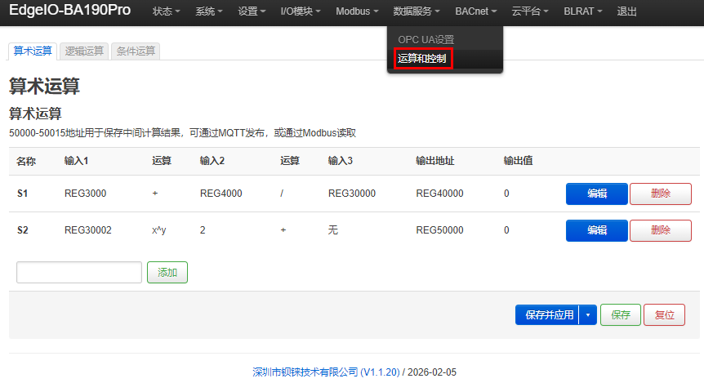Open the 深圳市钡铼技术有限公司 footer link

tap(326, 372)
